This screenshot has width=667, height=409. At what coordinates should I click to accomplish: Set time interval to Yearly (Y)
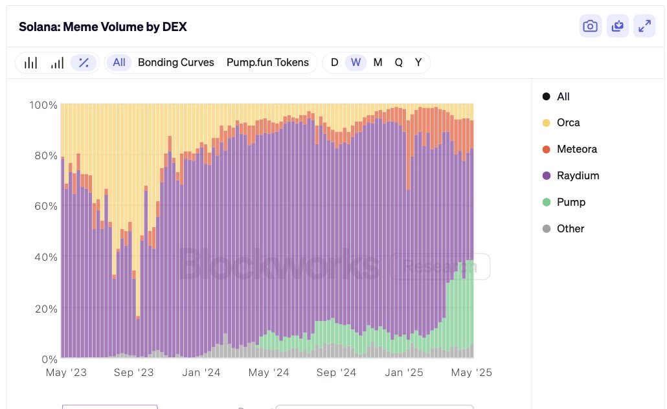418,63
